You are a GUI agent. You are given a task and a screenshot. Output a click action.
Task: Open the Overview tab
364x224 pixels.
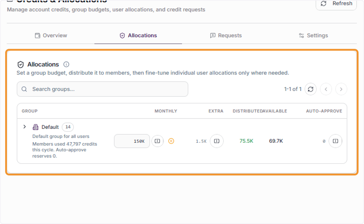coord(51,36)
